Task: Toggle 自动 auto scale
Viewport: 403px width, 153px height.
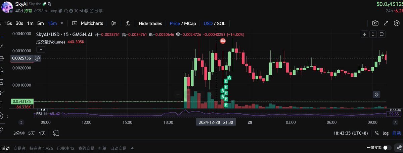Action: click(396, 133)
